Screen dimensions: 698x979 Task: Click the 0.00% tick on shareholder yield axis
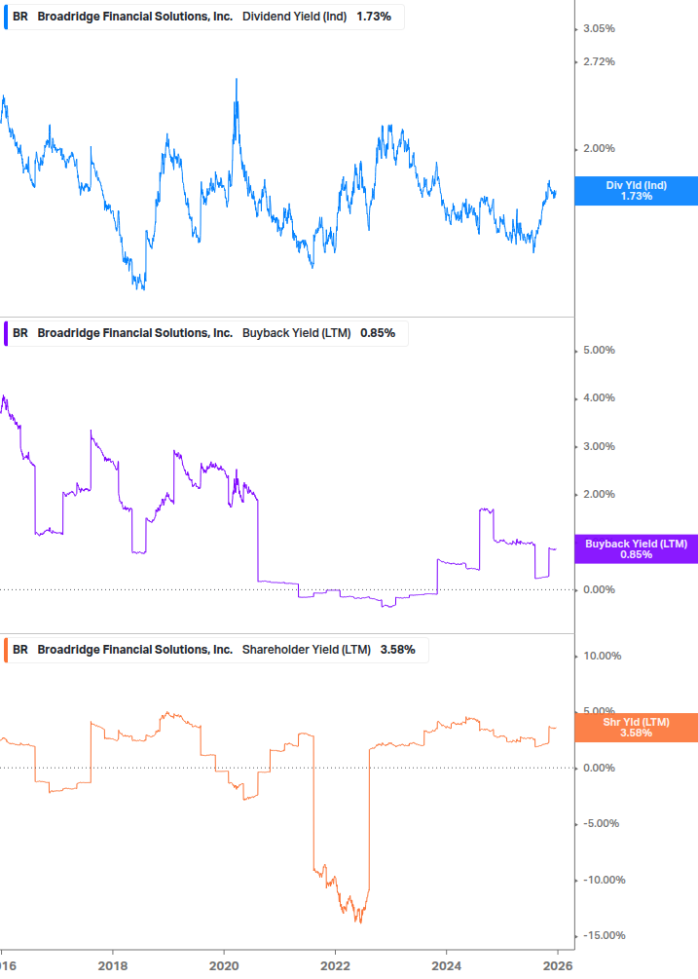(599, 768)
